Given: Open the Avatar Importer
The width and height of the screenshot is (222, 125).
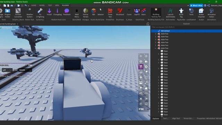Looking at the screenshot, I should 201,13.
